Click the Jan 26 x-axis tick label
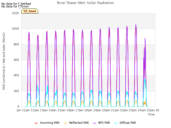Viewport: 171px width, 128px height. (155, 110)
